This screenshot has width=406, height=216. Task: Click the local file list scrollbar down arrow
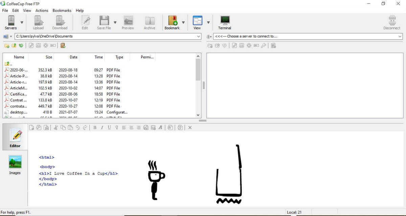point(198,115)
